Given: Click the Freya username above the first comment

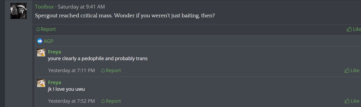Looking at the screenshot, I should 54,52.
